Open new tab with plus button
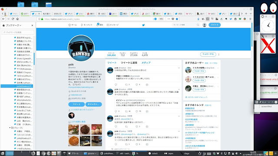The image size is (278, 156). point(246,13)
